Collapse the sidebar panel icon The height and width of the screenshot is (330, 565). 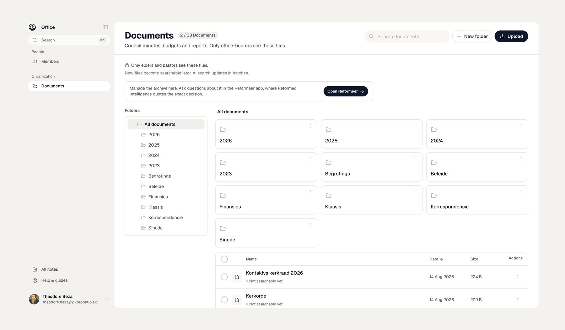pos(105,27)
